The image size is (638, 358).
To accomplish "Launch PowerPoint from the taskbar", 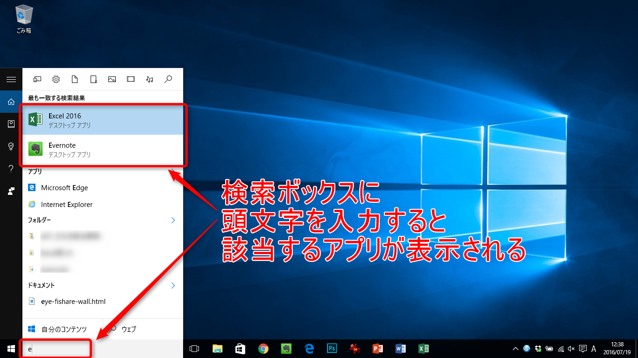I will tap(378, 349).
